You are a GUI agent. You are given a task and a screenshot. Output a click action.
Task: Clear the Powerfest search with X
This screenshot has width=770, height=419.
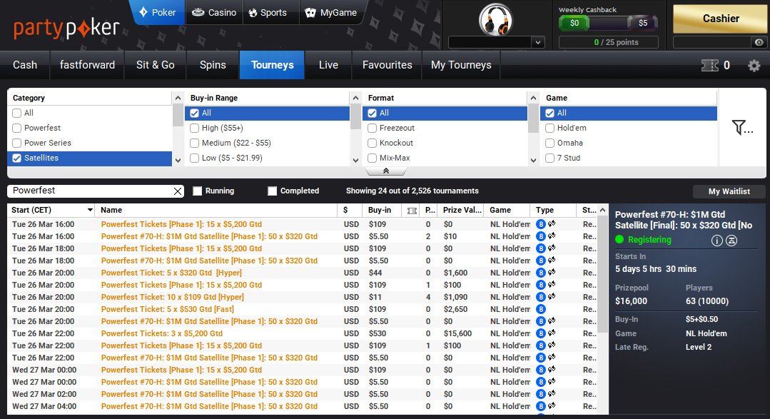point(178,191)
